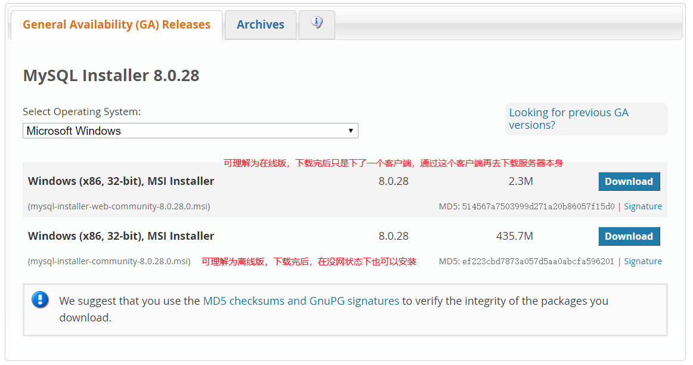Choose a different OS from the operating system menu

coord(190,130)
